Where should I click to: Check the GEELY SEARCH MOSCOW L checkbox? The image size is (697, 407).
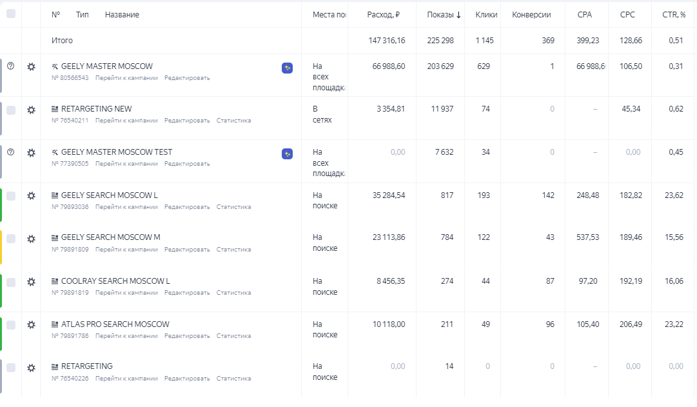tap(11, 196)
